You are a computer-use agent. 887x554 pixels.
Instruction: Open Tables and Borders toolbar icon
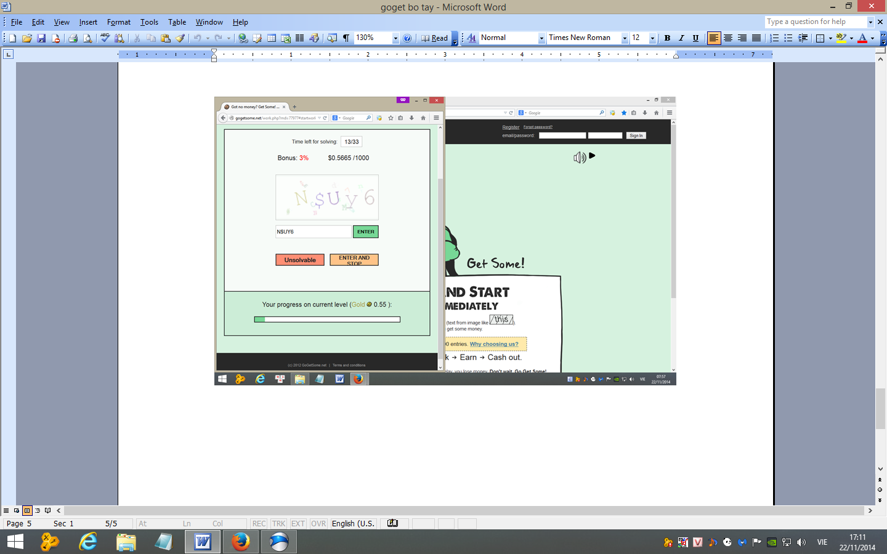(x=257, y=38)
